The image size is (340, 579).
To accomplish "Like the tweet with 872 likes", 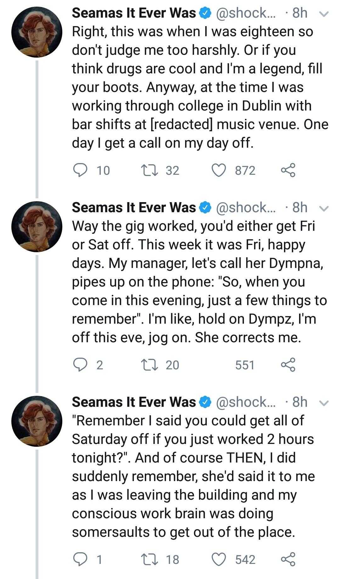I will coord(218,170).
